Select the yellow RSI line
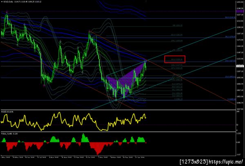The height and width of the screenshot is (166, 245). click(73, 121)
